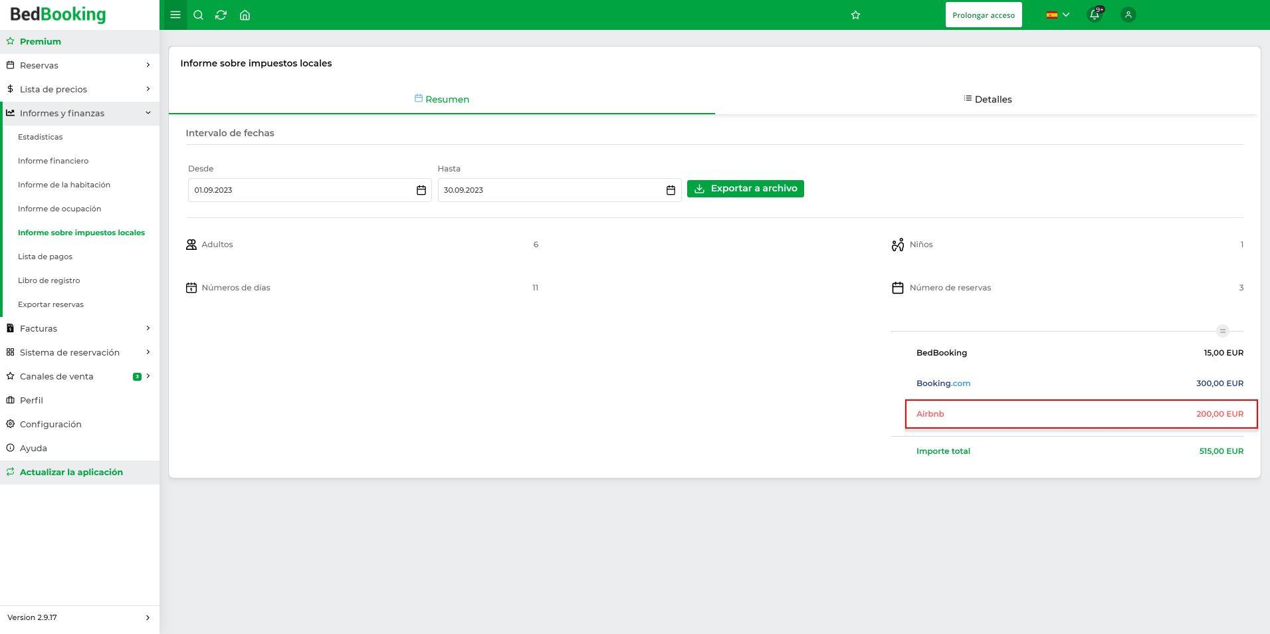
Task: Click the Booking.com source label
Action: (943, 383)
